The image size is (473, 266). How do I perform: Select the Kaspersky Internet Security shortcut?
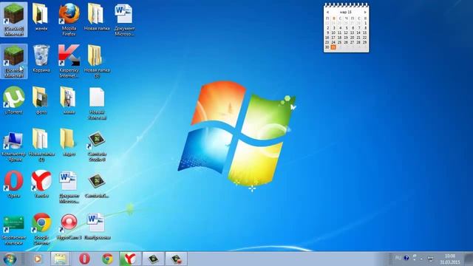tap(69, 61)
